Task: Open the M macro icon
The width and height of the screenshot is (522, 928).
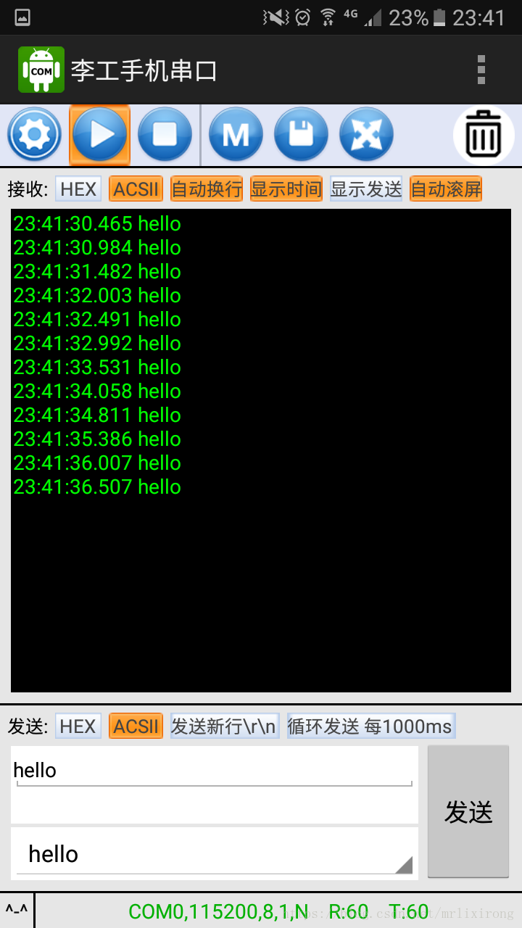Action: coord(236,135)
